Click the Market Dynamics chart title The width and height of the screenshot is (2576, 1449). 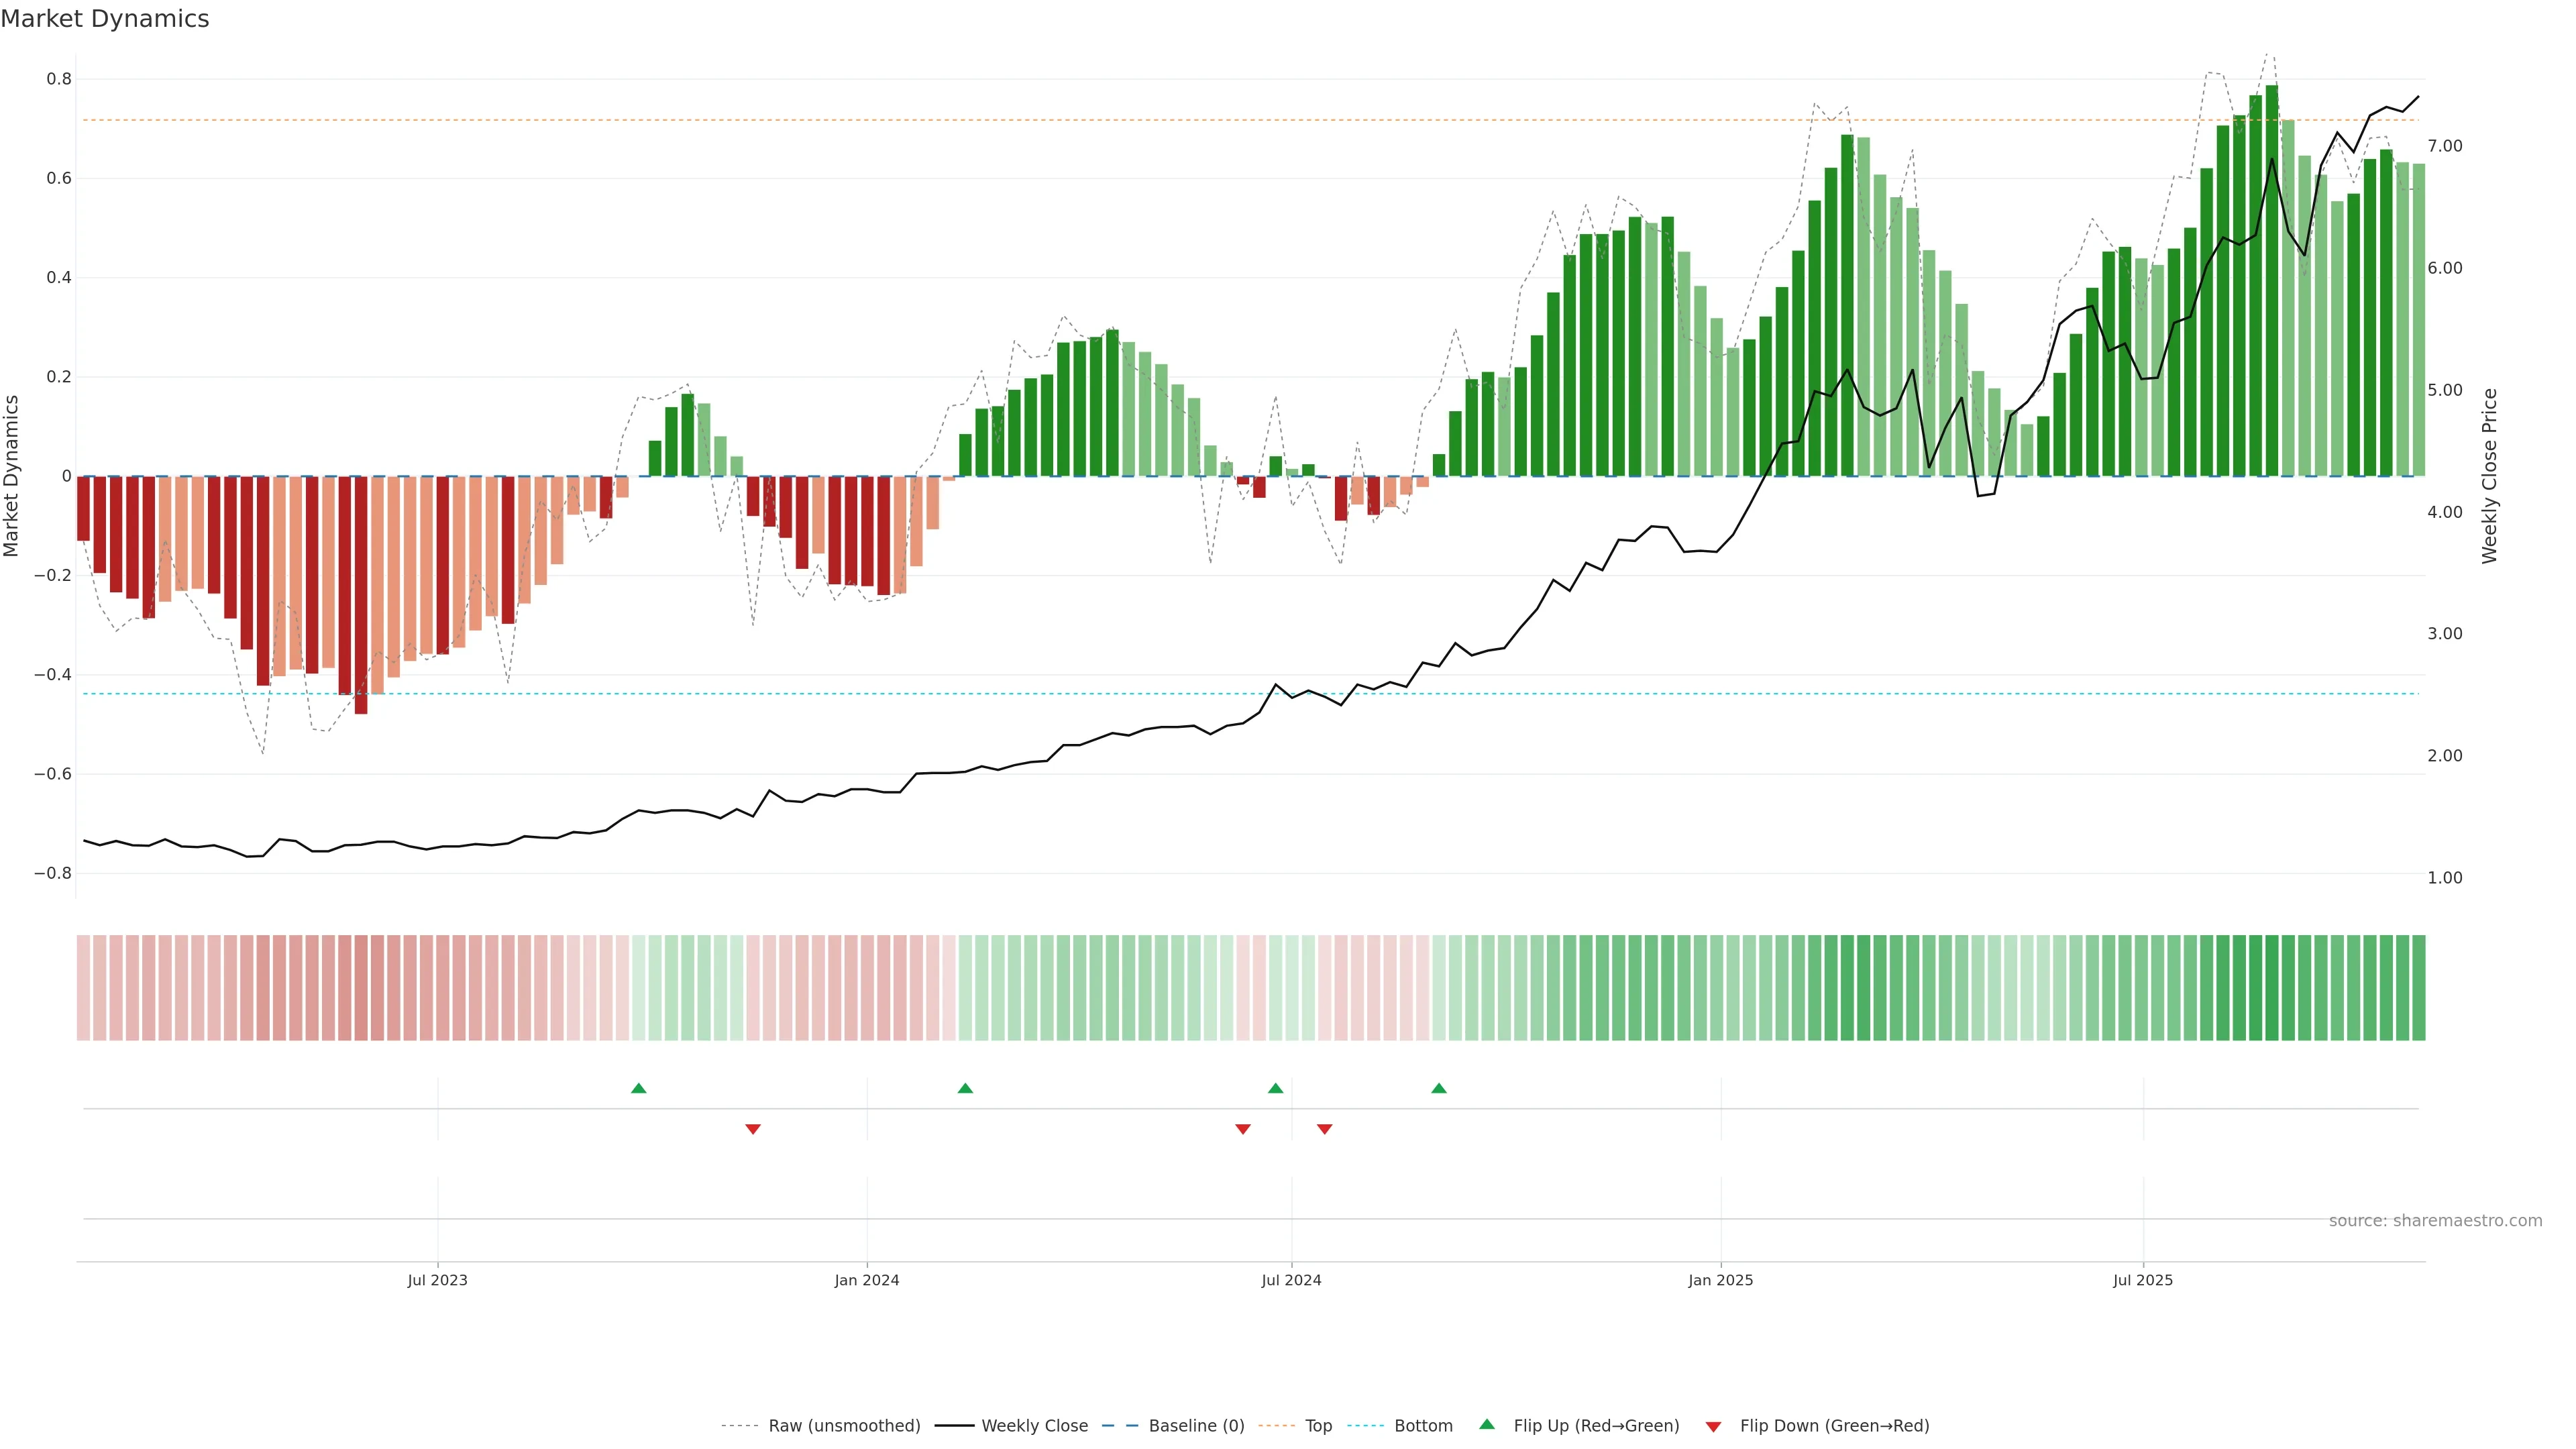click(x=105, y=19)
